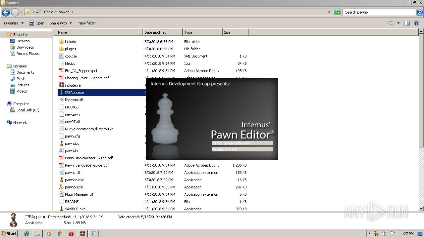424x238 pixels.
Task: Click the include folder icon
Action: point(61,42)
